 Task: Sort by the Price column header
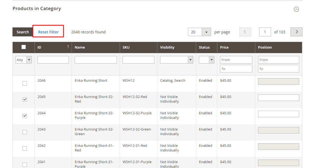(224, 47)
